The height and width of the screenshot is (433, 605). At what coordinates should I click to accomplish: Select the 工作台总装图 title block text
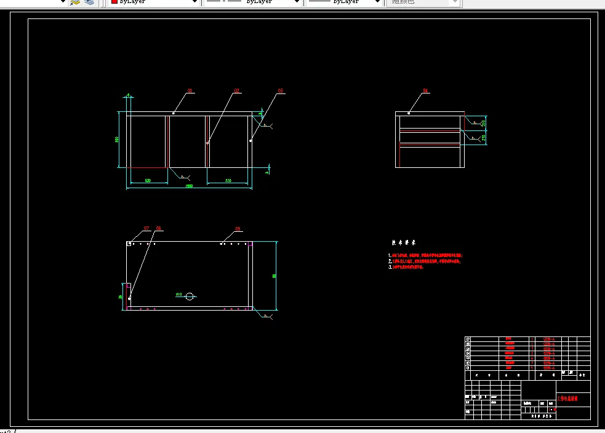(567, 399)
